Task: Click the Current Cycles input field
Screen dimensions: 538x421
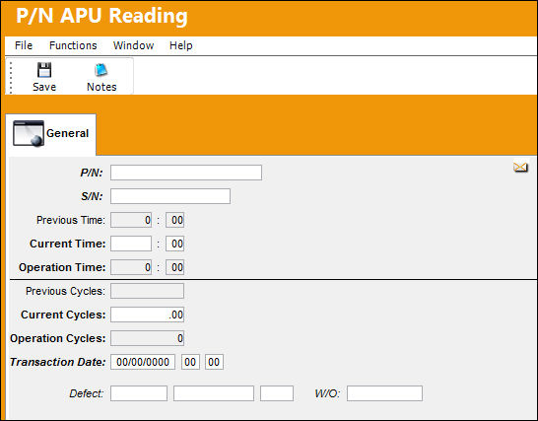Action: pos(147,315)
